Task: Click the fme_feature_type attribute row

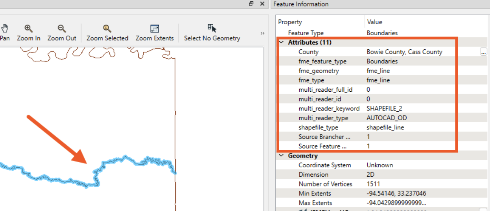Action: [382, 61]
